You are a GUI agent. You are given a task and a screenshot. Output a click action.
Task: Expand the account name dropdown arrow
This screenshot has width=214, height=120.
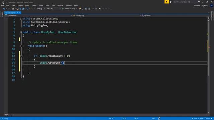tap(209, 6)
